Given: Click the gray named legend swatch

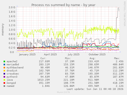Looking at the screenshot, I should point(4,86).
